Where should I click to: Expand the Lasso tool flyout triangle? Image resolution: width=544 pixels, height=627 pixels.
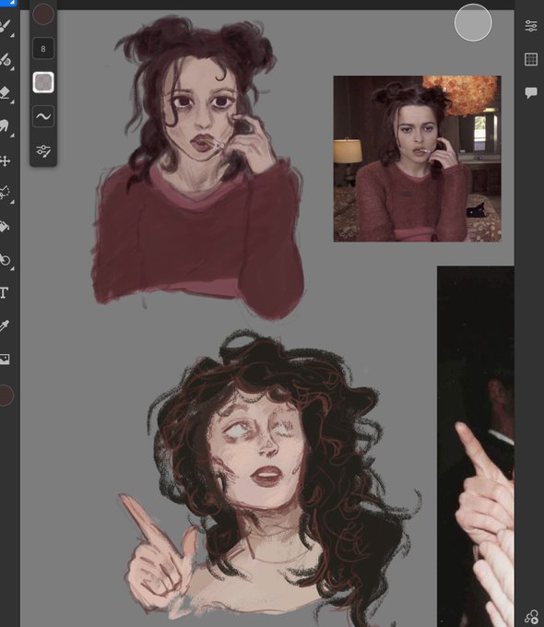12,202
